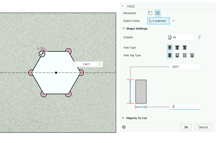Click the diameter arrow manipulator on hexagon

coord(42,54)
